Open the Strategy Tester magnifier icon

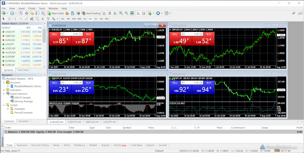click(43, 13)
